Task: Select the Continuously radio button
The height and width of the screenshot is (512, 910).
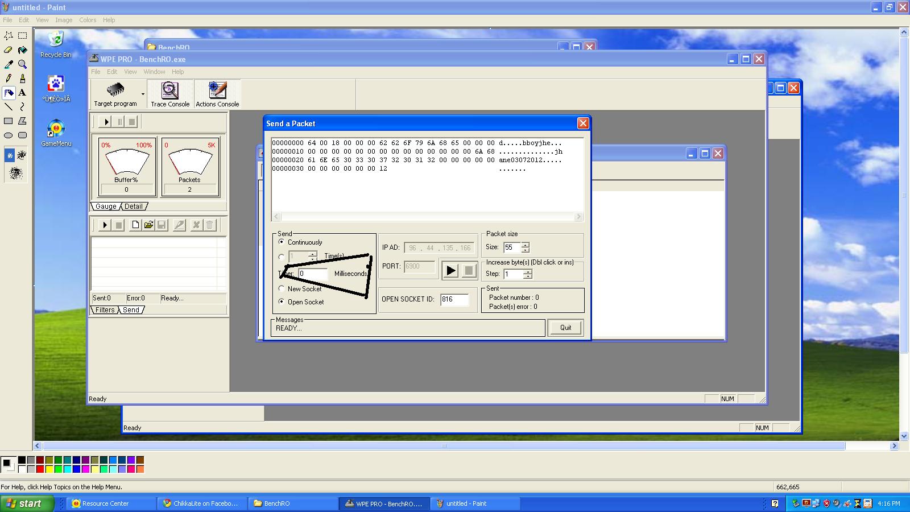Action: pyautogui.click(x=282, y=242)
